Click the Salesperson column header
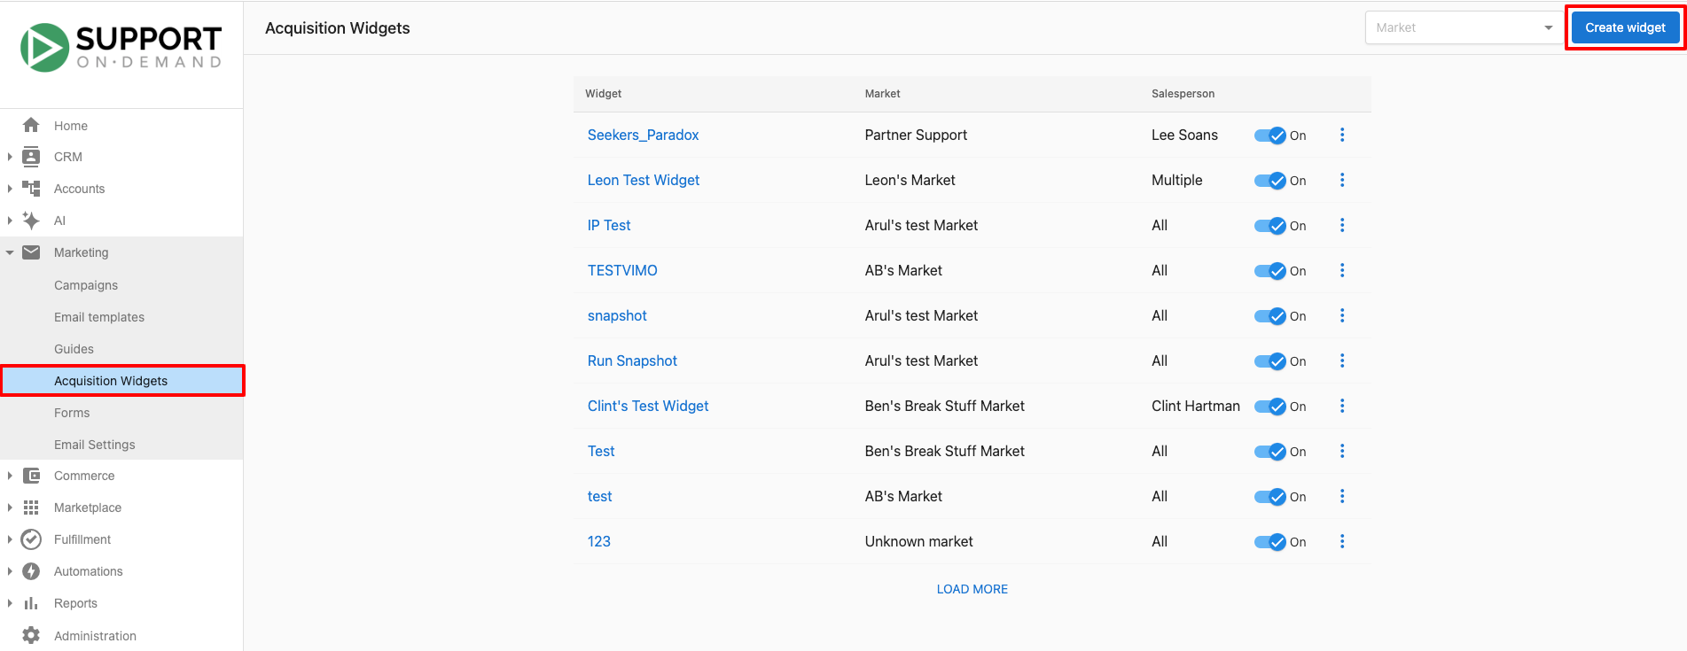Viewport: 1687px width, 651px height. pyautogui.click(x=1183, y=94)
